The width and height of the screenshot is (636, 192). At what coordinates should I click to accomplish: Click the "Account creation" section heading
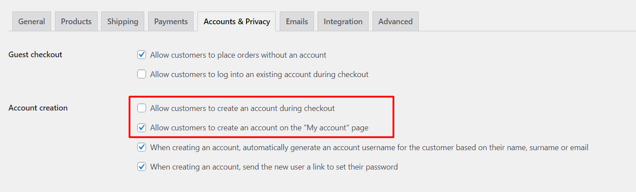click(38, 108)
